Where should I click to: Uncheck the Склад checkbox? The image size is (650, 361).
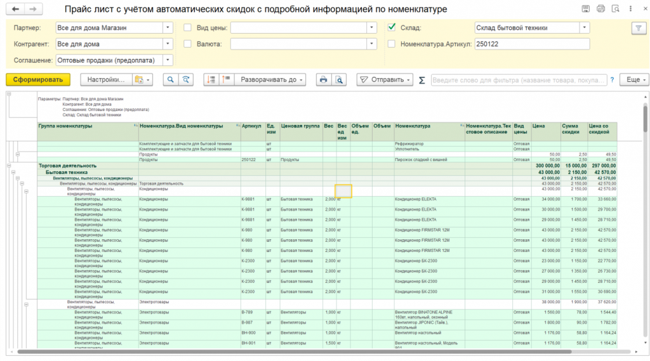click(x=392, y=28)
